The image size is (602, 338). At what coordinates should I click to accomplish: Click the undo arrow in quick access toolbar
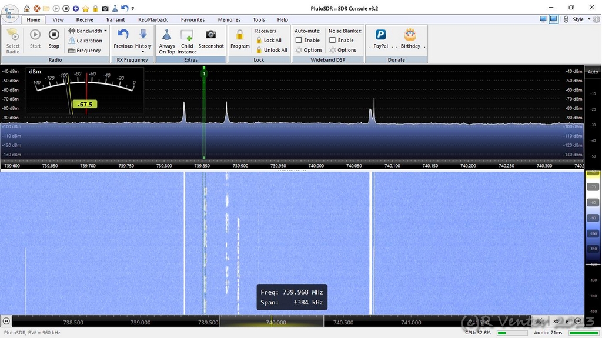pyautogui.click(x=125, y=8)
